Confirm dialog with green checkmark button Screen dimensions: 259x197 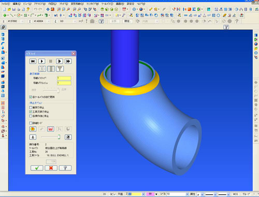point(37,168)
